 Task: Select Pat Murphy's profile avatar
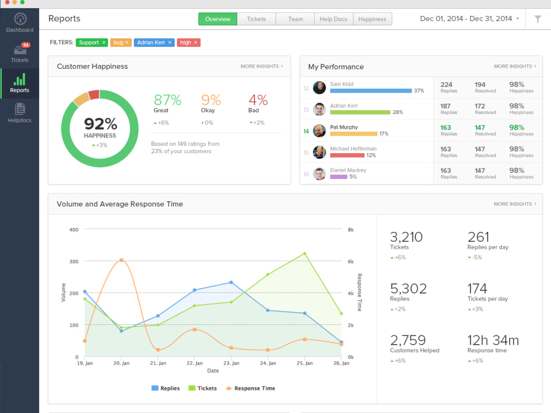(x=319, y=131)
